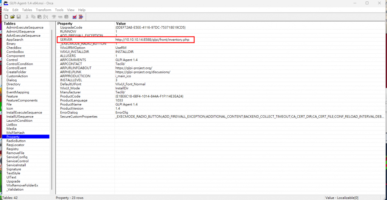The height and width of the screenshot is (200, 387).
Task: Select the highlighted Property table
Action: pyautogui.click(x=26, y=136)
